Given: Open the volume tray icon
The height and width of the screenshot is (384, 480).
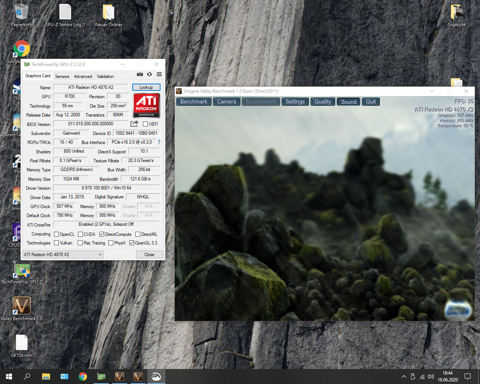Looking at the screenshot, I should click(x=431, y=376).
